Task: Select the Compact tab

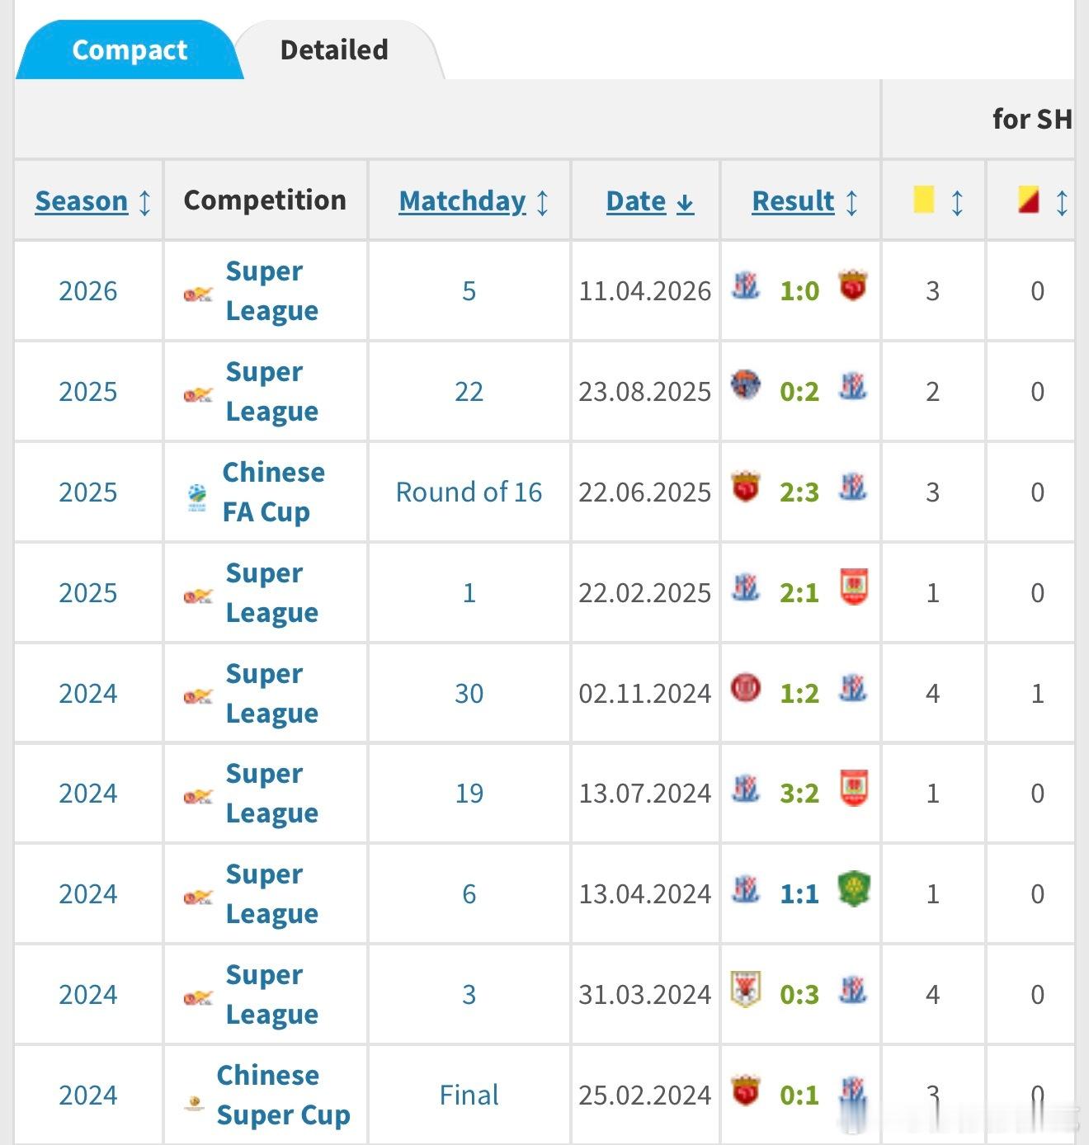Action: coord(130,49)
